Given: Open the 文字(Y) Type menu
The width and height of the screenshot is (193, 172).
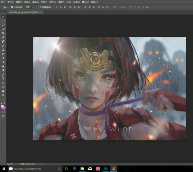Looking at the screenshot, I should 44,2.
